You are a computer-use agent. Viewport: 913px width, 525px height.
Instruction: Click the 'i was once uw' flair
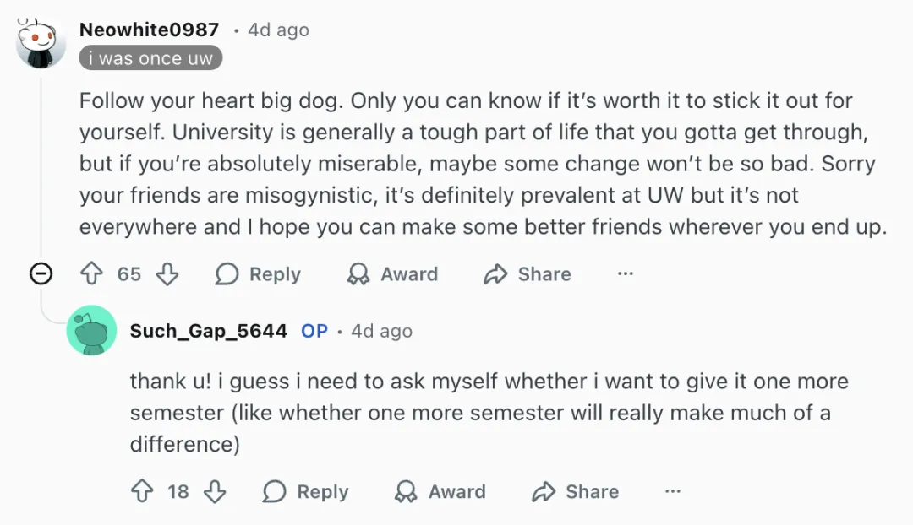151,58
